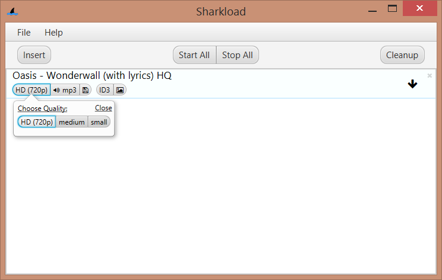
Task: Close the Choose Quality popup via link
Action: (x=103, y=108)
